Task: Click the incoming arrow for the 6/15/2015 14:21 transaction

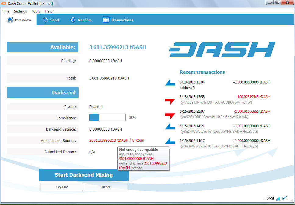Action: [x=170, y=127]
